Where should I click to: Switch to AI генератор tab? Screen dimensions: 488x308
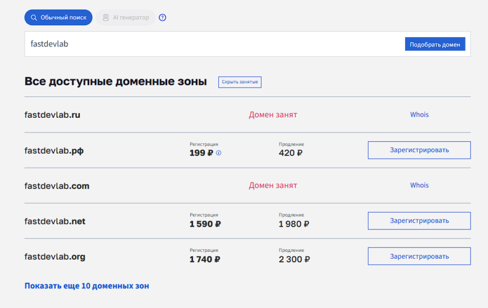126,17
